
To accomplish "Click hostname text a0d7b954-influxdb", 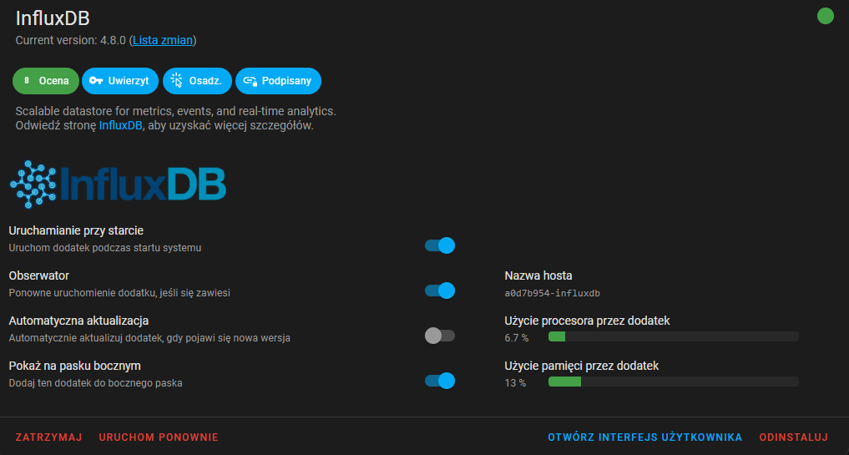I will click(553, 293).
